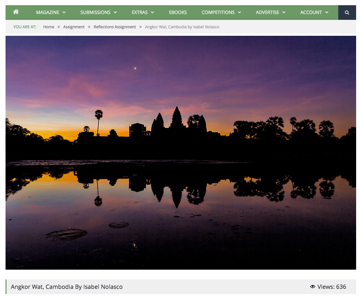The width and height of the screenshot is (361, 296).
Task: Open the Angkor Wat sunset photo
Action: (x=181, y=153)
